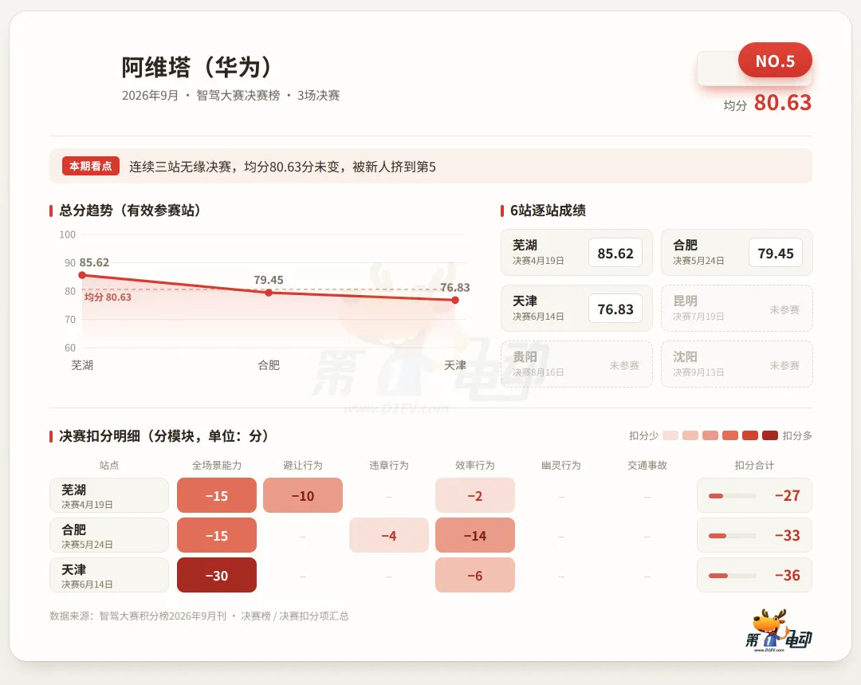The height and width of the screenshot is (685, 861).
Task: Click the 合肥 data point on the chart
Action: click(269, 293)
